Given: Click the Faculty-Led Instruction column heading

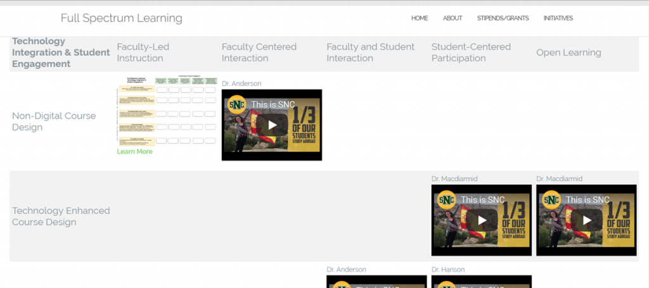Looking at the screenshot, I should point(143,53).
